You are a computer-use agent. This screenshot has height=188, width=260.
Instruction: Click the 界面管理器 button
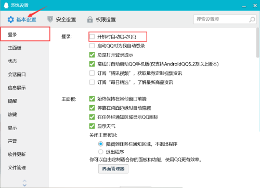coord(113,169)
